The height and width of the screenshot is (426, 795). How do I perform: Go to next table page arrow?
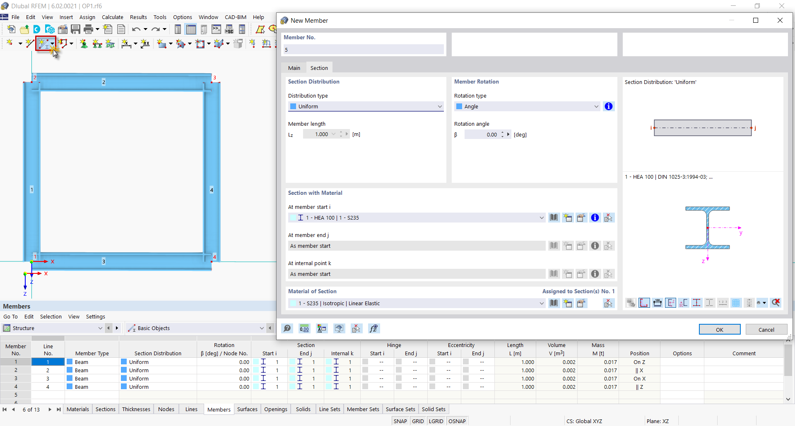(50, 409)
